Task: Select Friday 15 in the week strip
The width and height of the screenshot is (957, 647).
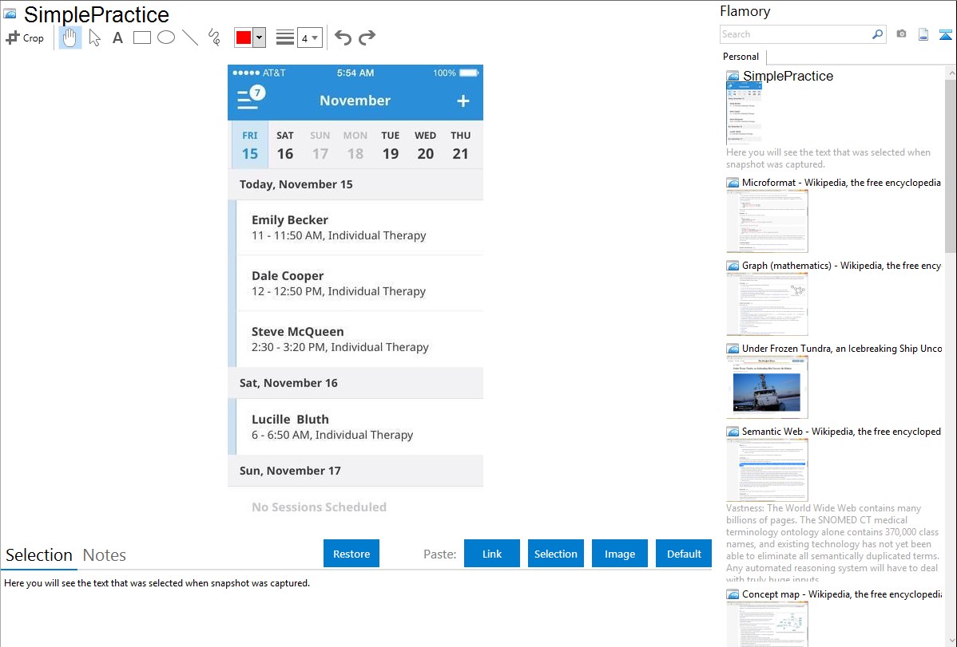Action: [250, 145]
